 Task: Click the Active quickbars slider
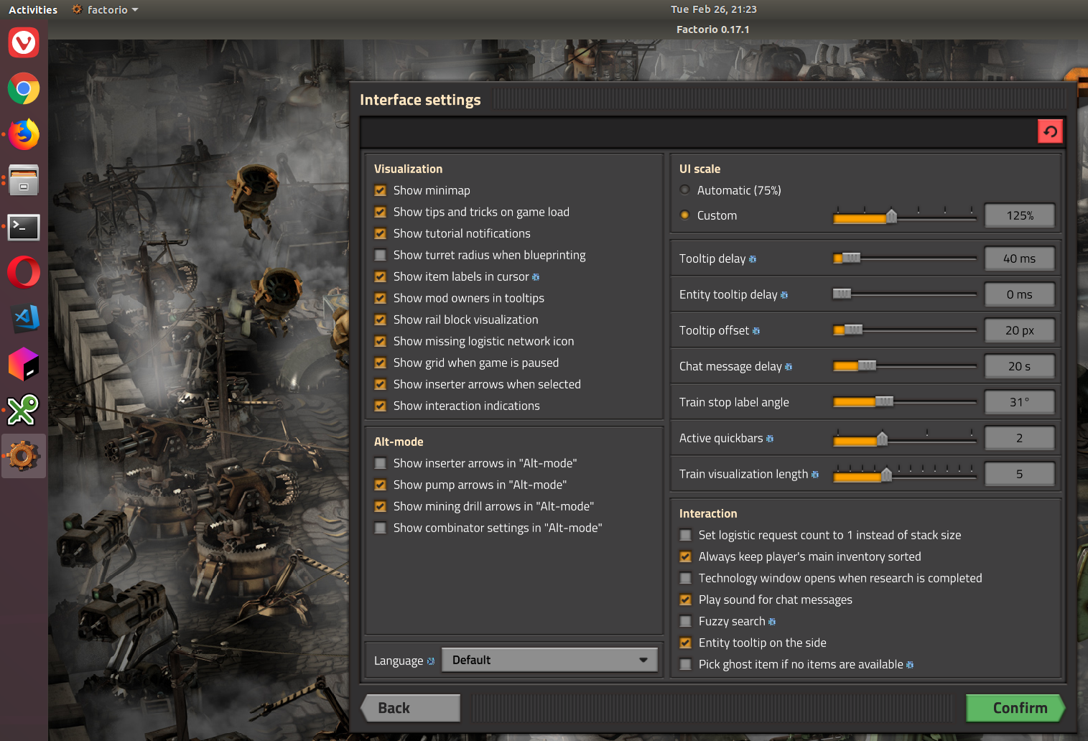pyautogui.click(x=905, y=438)
